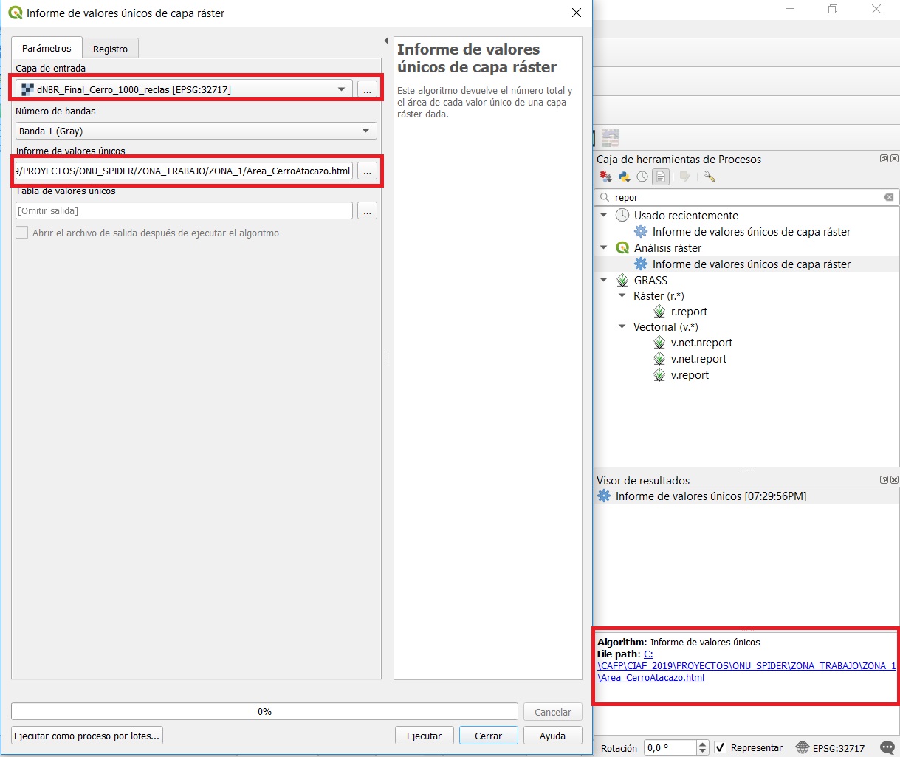900x757 pixels.
Task: Collapse the 'Usado recientemente' group
Action: point(604,215)
